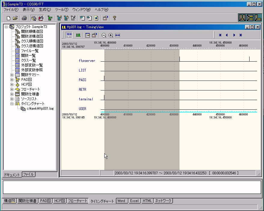Switch to the ファイル tab in left panel

tap(29, 174)
